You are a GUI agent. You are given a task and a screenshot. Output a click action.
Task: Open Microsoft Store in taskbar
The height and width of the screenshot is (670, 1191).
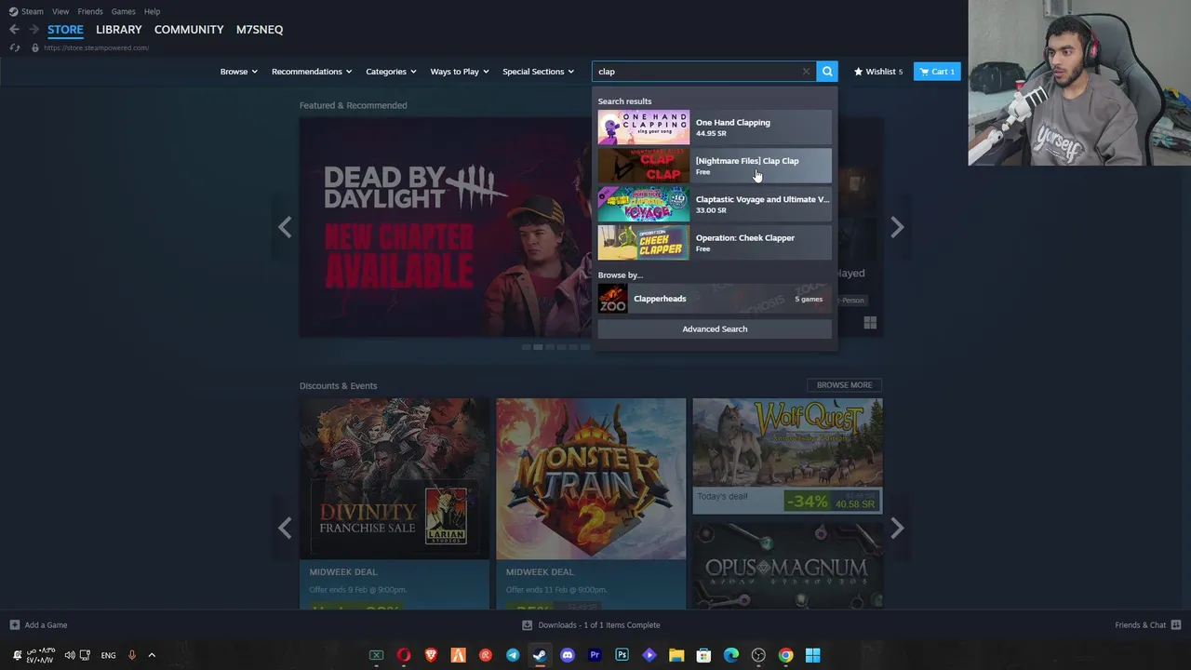click(x=703, y=655)
